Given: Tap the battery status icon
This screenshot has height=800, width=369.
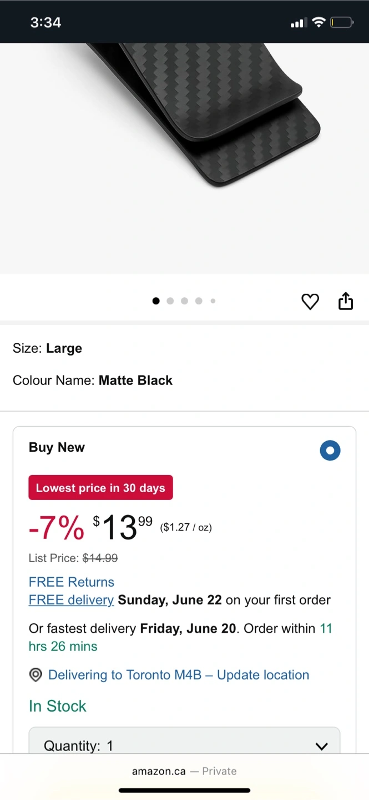Looking at the screenshot, I should 341,22.
